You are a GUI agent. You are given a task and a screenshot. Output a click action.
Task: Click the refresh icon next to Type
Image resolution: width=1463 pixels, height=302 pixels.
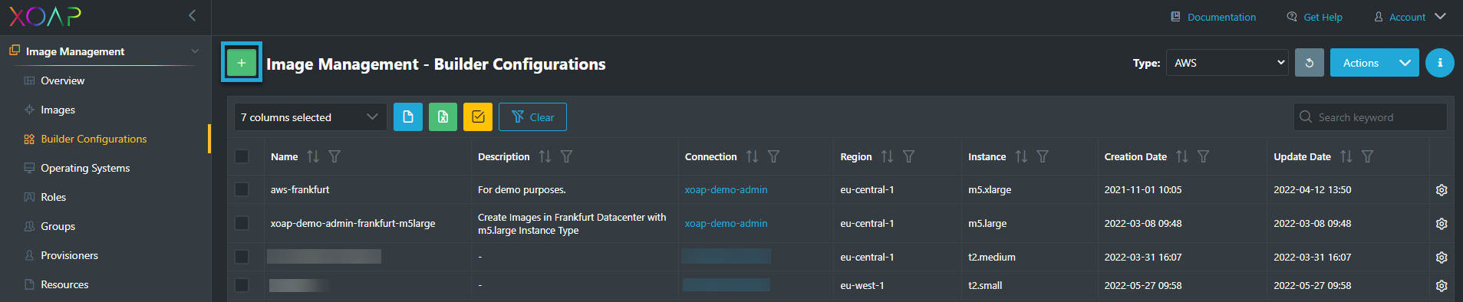1310,63
